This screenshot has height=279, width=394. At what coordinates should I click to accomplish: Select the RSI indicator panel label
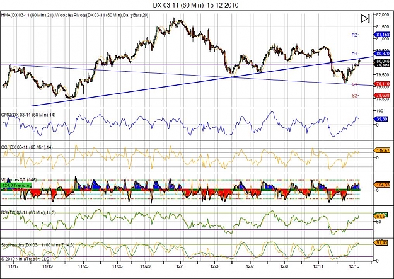click(x=28, y=212)
